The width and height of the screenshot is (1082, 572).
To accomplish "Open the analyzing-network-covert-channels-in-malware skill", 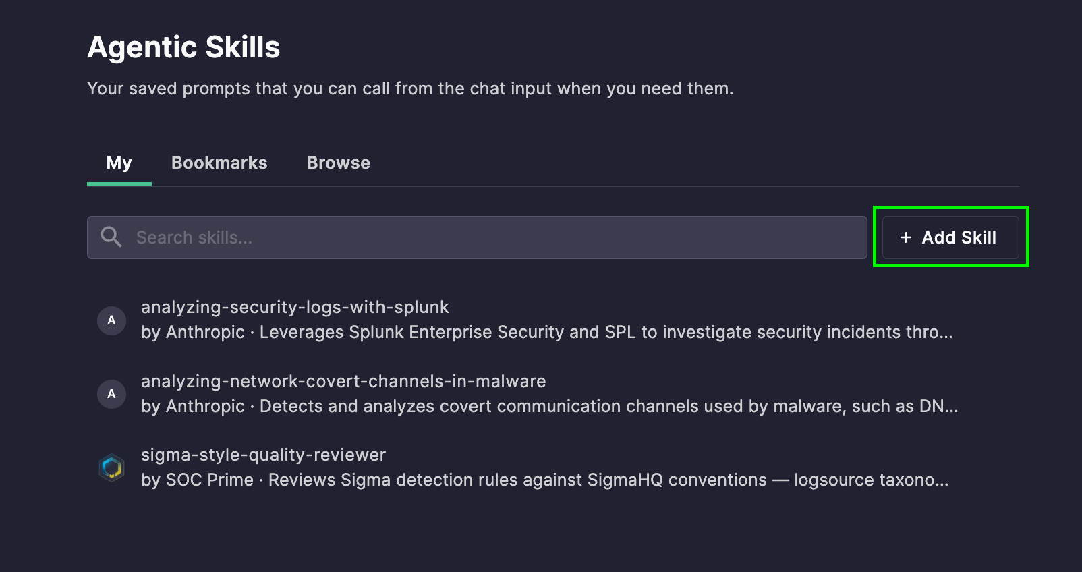I will (343, 381).
